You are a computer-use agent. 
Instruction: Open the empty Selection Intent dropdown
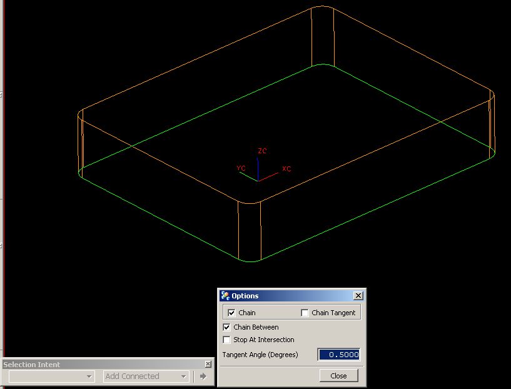(x=52, y=376)
